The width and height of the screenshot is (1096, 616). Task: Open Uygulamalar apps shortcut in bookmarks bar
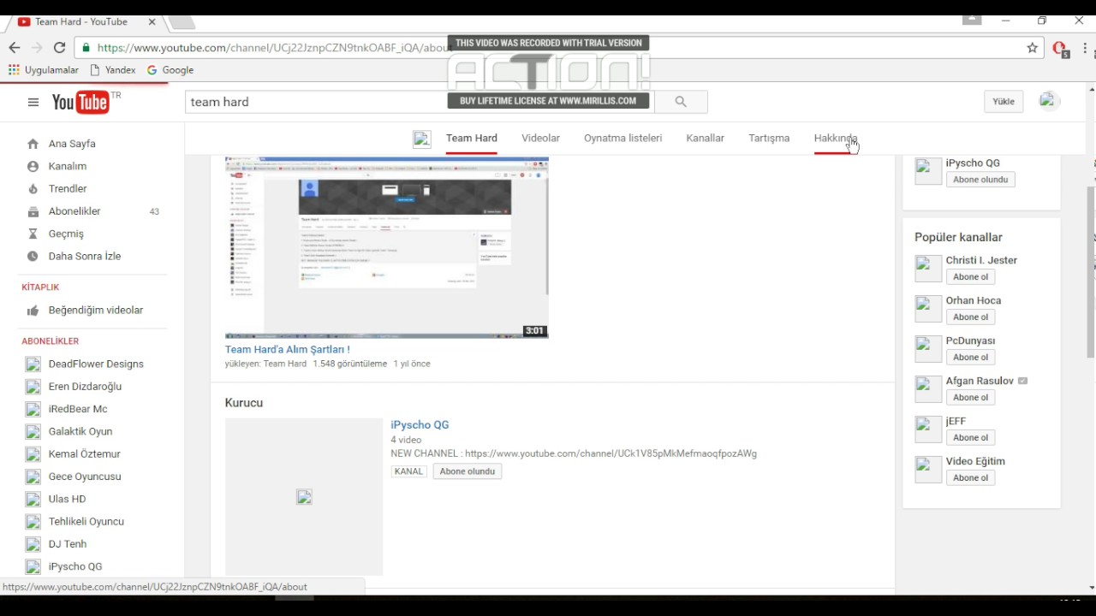coord(44,70)
